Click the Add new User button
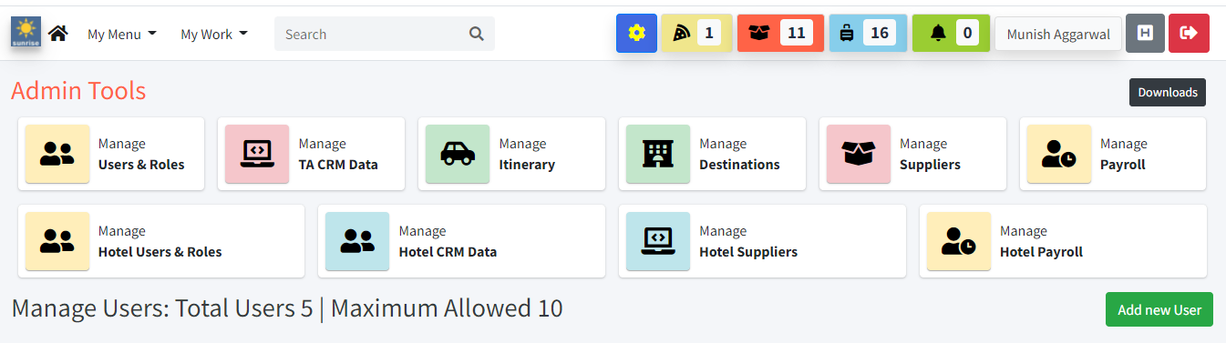The height and width of the screenshot is (343, 1226). 1159,309
